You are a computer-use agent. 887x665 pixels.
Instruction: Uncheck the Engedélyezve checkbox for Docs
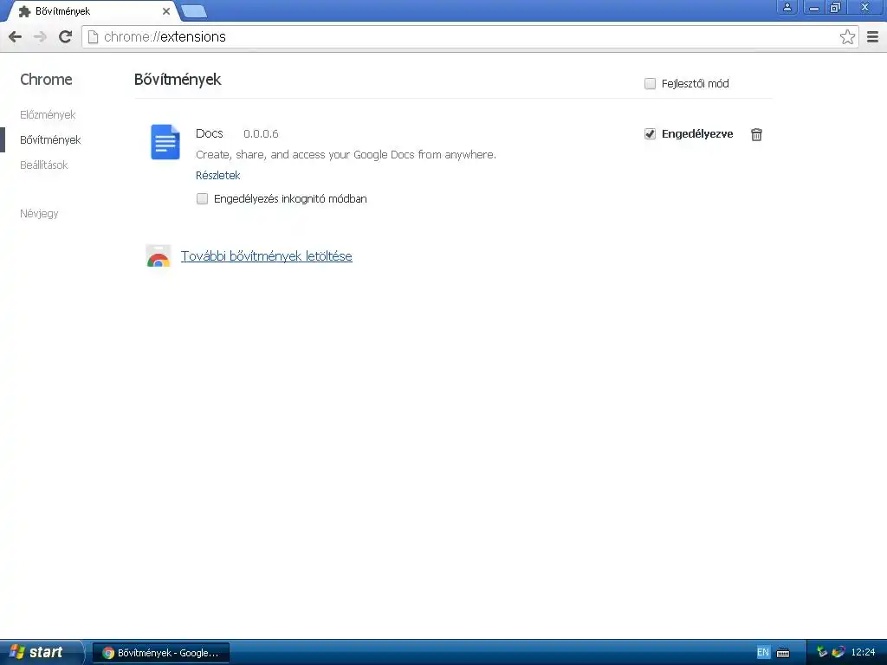pos(650,134)
